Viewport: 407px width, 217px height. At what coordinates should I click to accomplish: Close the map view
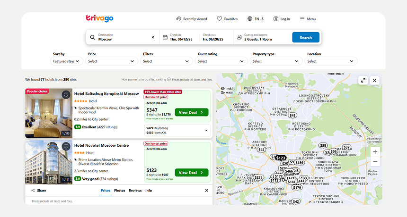click(374, 81)
